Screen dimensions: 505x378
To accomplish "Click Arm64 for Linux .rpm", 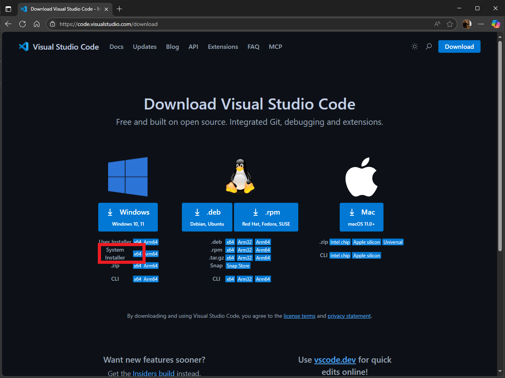I will point(263,250).
